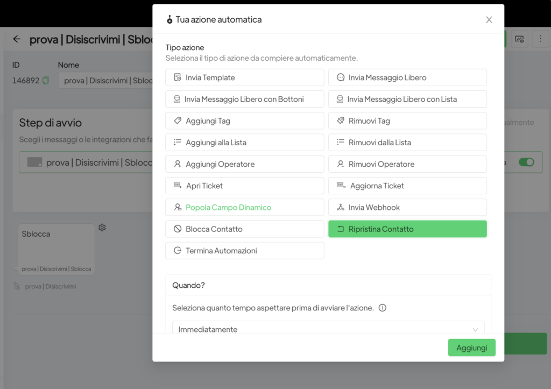The width and height of the screenshot is (551, 389).
Task: Click the back arrow beside the automation title
Action: pyautogui.click(x=17, y=39)
